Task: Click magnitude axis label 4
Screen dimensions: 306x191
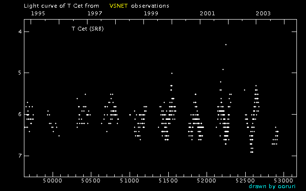Action: [20, 32]
